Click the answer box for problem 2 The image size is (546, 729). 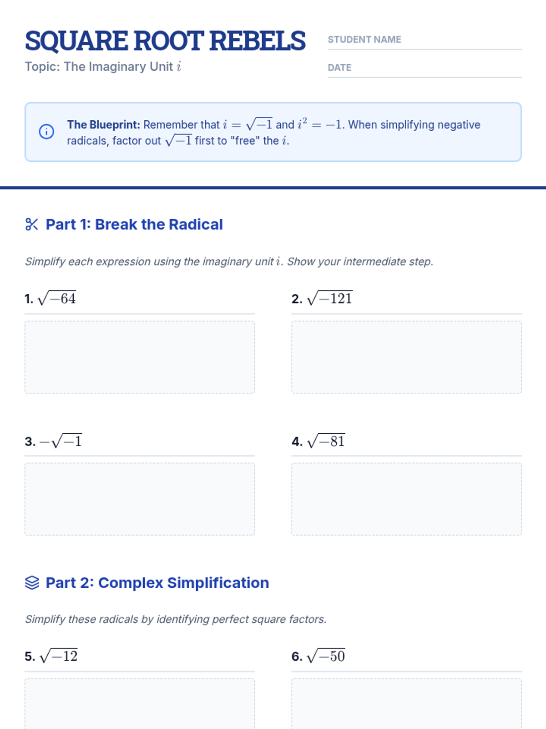coord(406,357)
